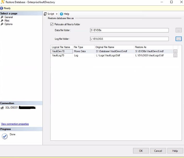
Task: Open the Options page
Action: (x=8, y=24)
